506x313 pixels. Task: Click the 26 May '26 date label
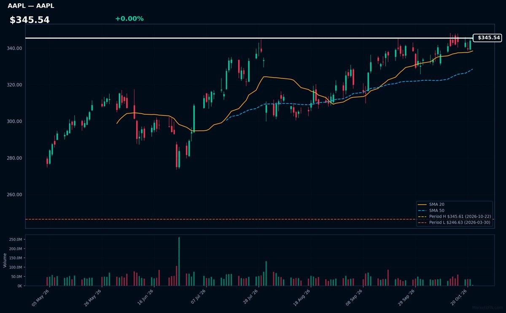(93, 297)
